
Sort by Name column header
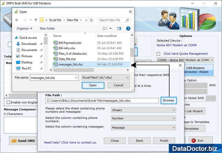tap(57, 36)
